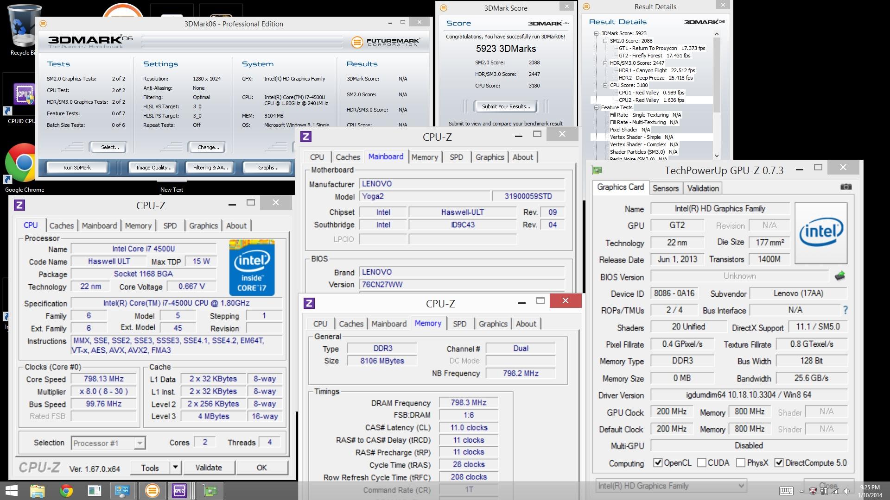Toggle the OpenCL checkbox

658,463
